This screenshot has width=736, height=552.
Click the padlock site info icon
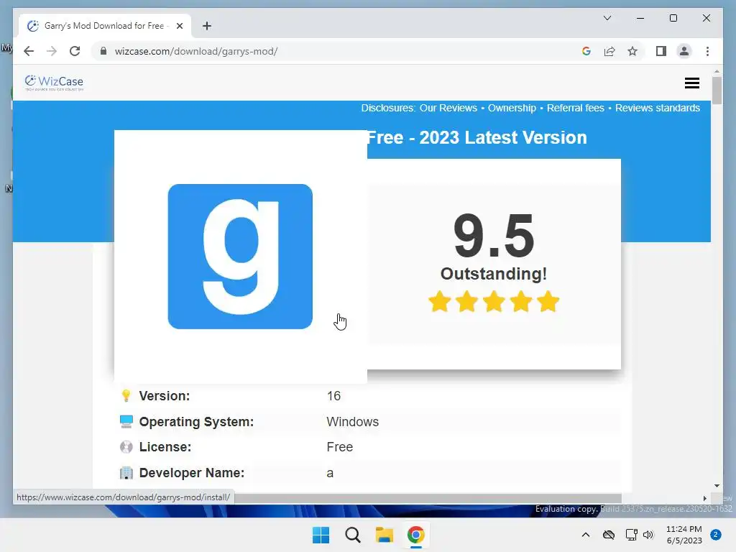pyautogui.click(x=103, y=51)
